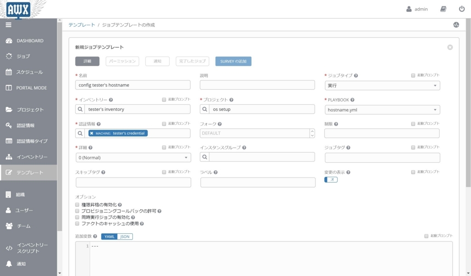Click the project search magnifier icon
The image size is (471, 276).
(205, 109)
